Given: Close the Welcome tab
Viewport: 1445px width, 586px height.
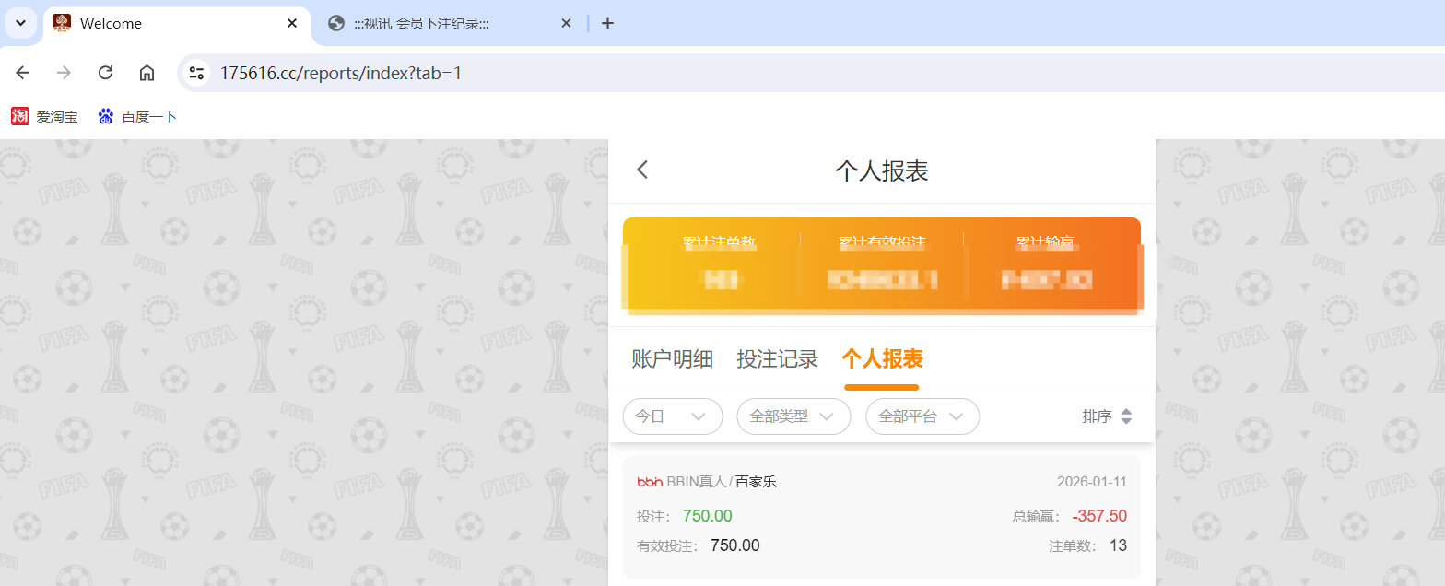Looking at the screenshot, I should (292, 23).
